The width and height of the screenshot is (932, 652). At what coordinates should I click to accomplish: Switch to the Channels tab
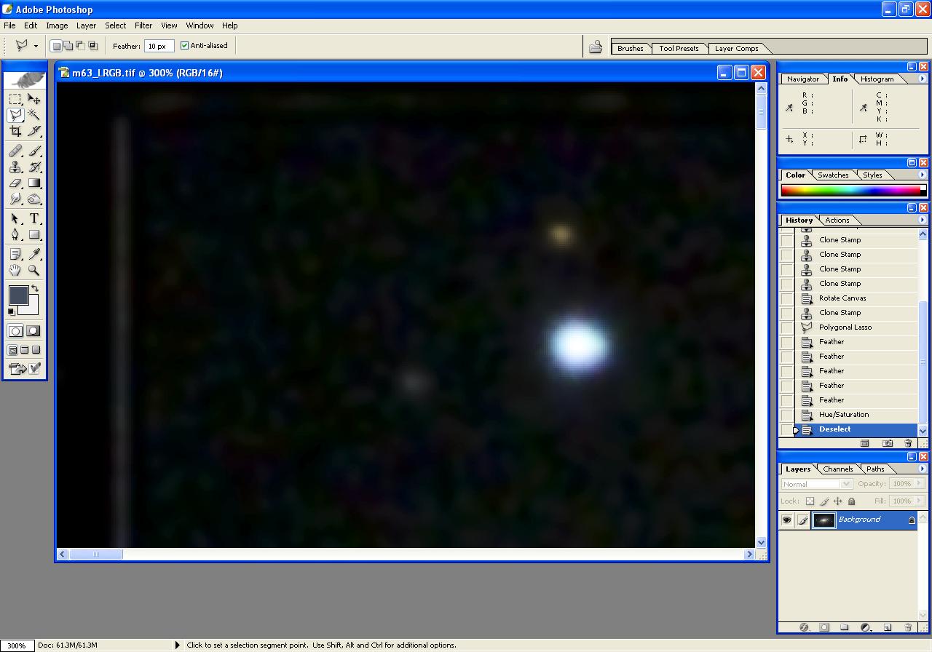(x=837, y=469)
